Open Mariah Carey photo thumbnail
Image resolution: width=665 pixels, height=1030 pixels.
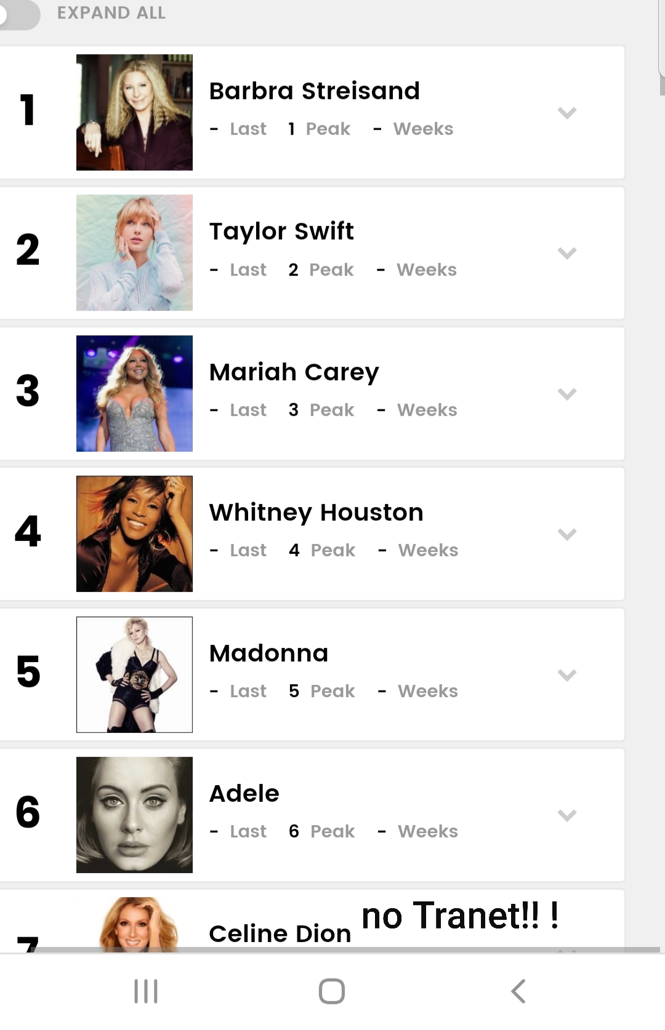(134, 393)
